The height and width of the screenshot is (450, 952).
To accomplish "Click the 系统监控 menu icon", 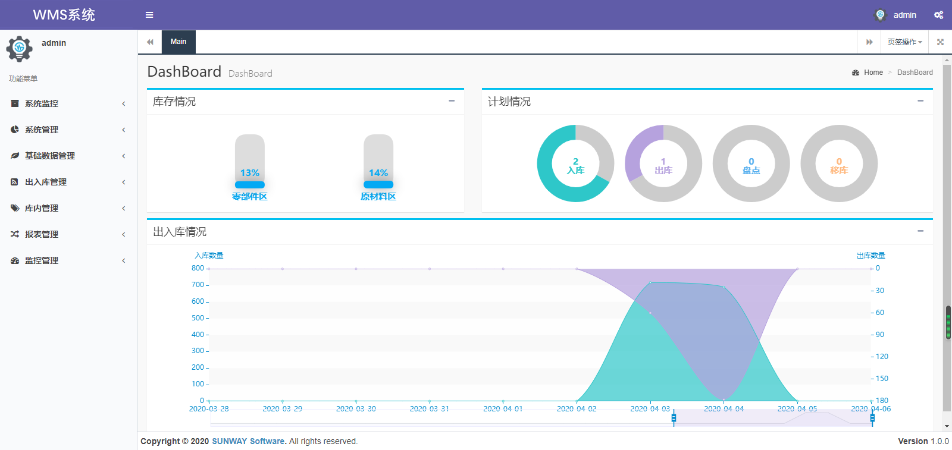I will [x=15, y=103].
